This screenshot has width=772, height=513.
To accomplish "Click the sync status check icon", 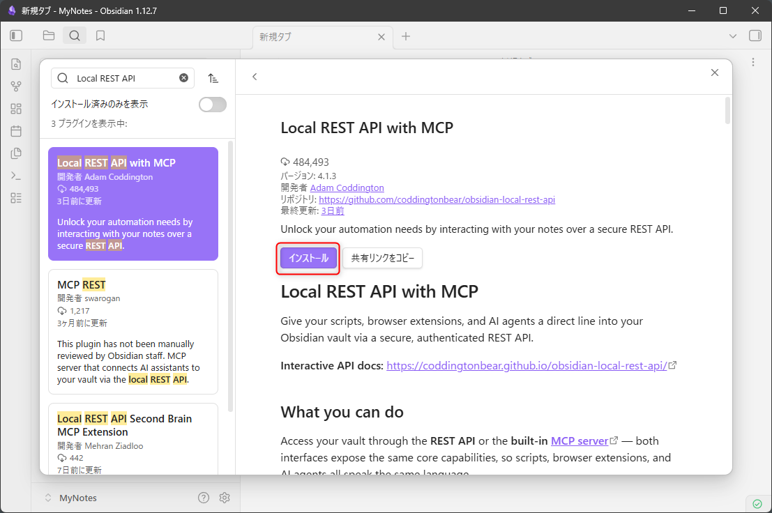I will click(757, 504).
